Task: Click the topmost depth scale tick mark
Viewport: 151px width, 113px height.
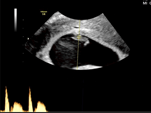Action: click(x=23, y=20)
